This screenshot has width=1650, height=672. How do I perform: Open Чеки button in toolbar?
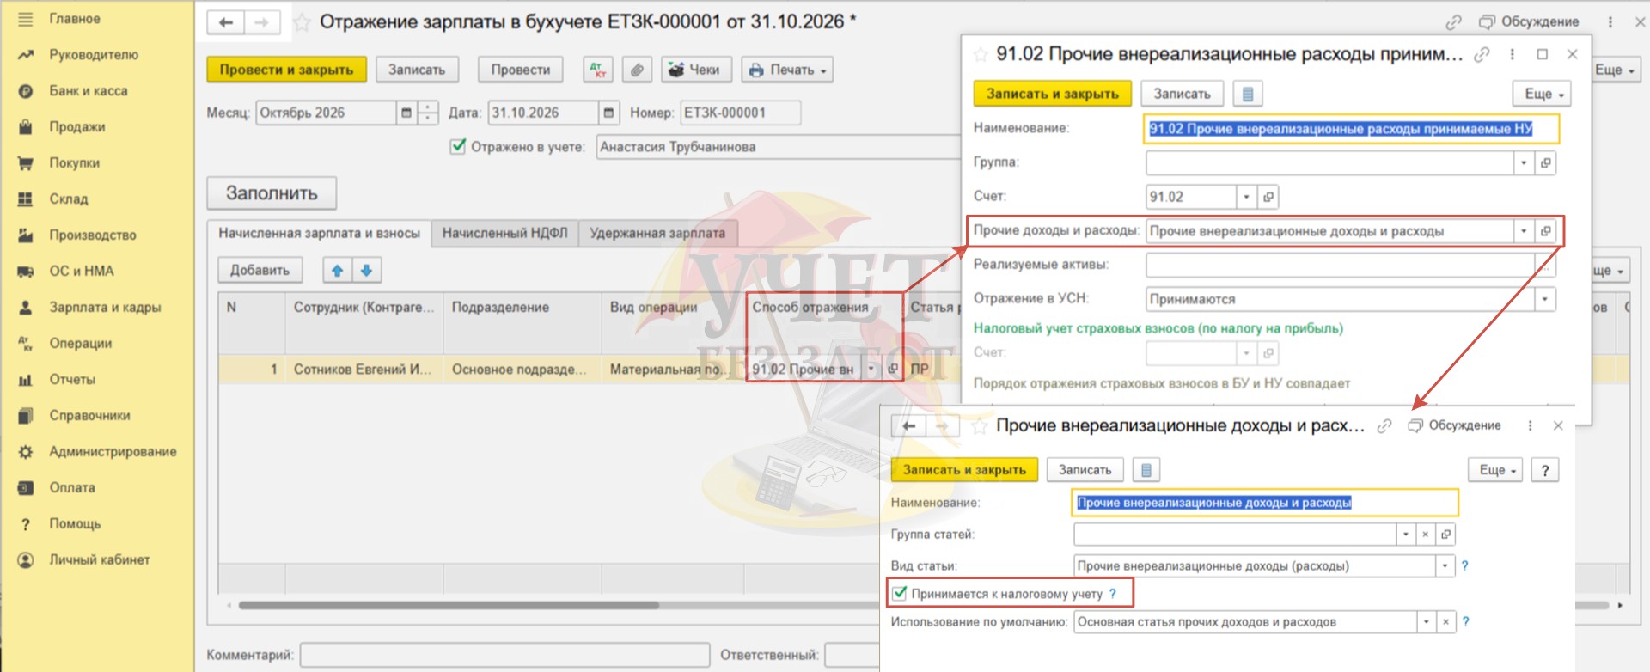click(696, 70)
